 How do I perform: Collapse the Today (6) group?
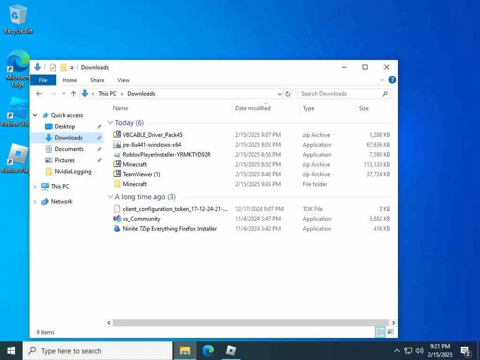click(x=110, y=123)
